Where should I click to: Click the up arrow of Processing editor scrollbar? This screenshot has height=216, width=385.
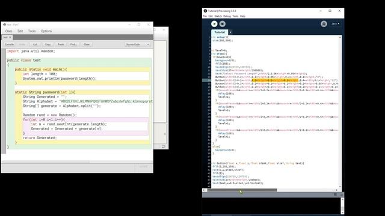(340, 37)
